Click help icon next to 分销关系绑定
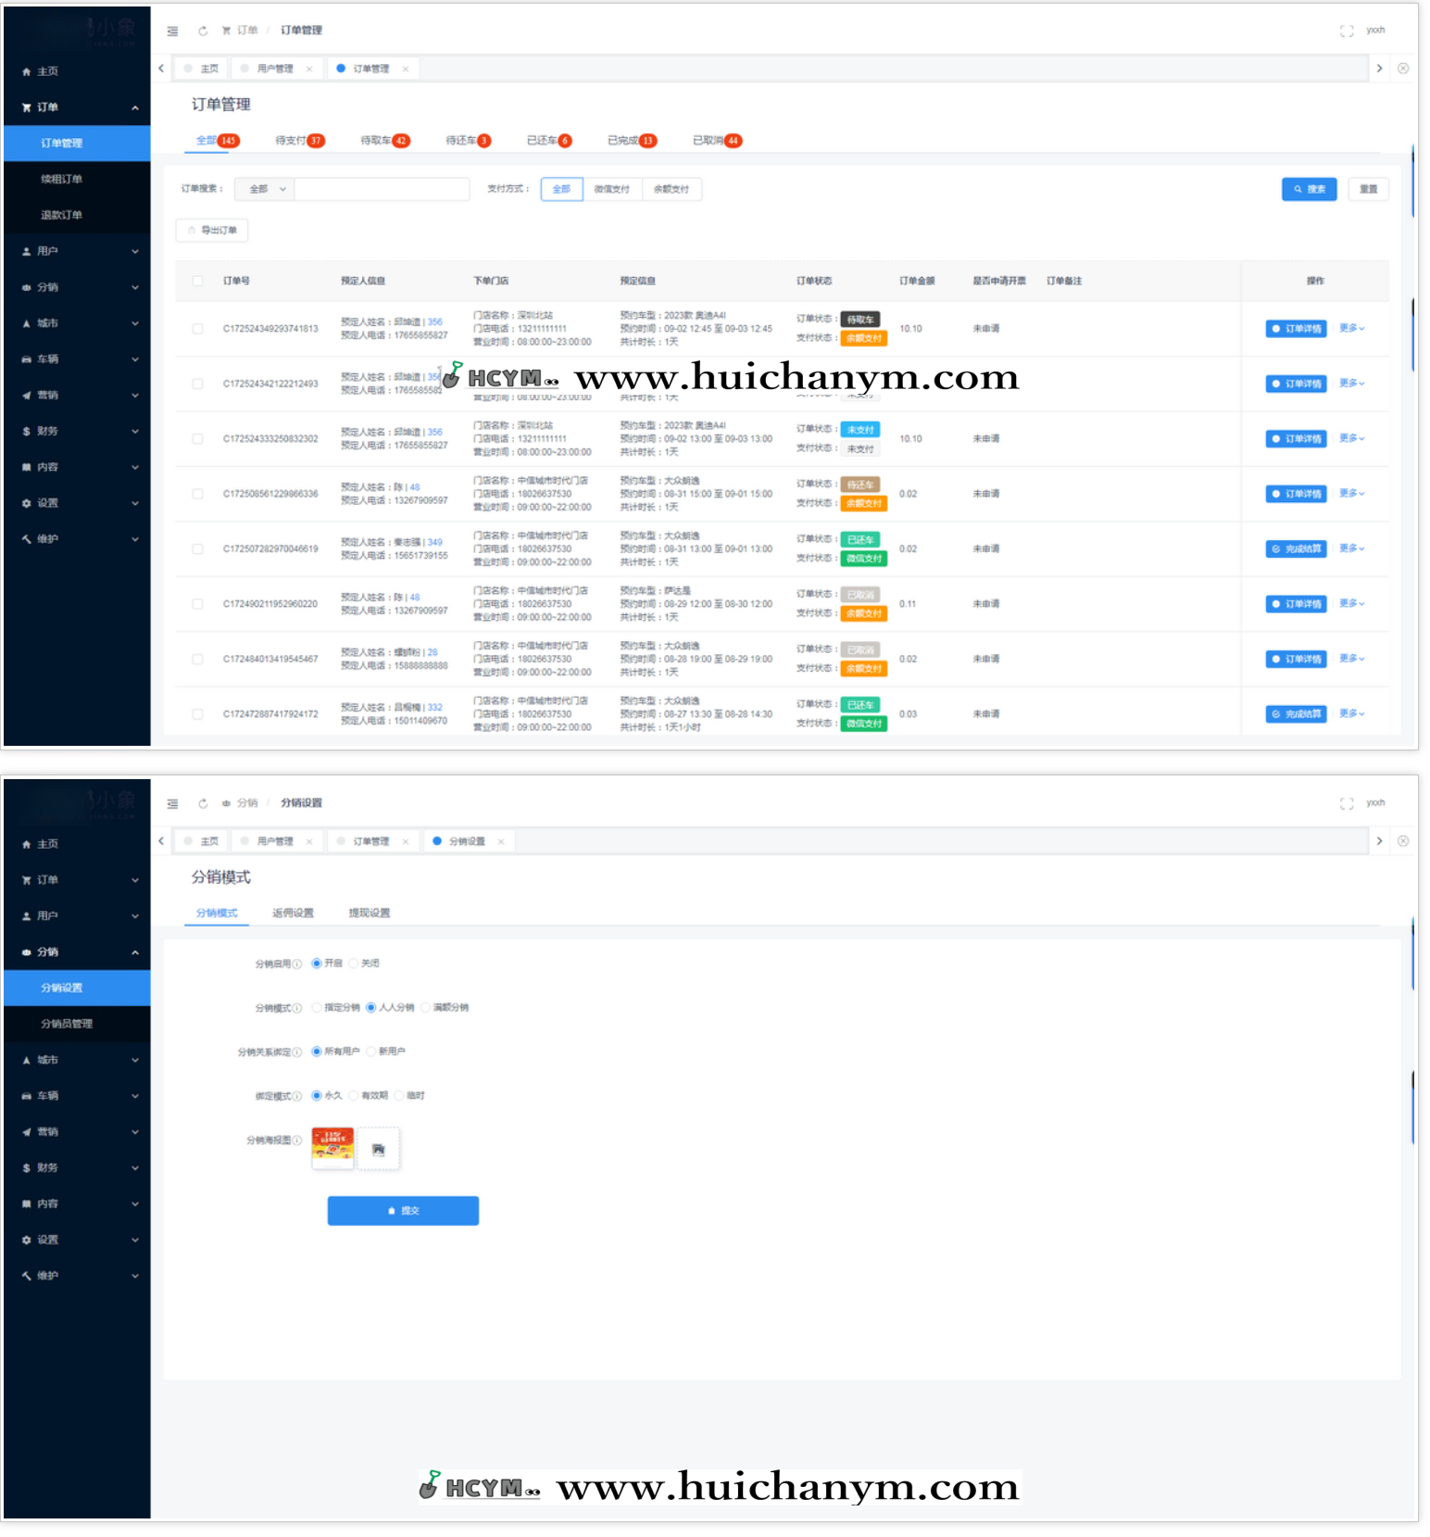The image size is (1430, 1537). tap(297, 1052)
